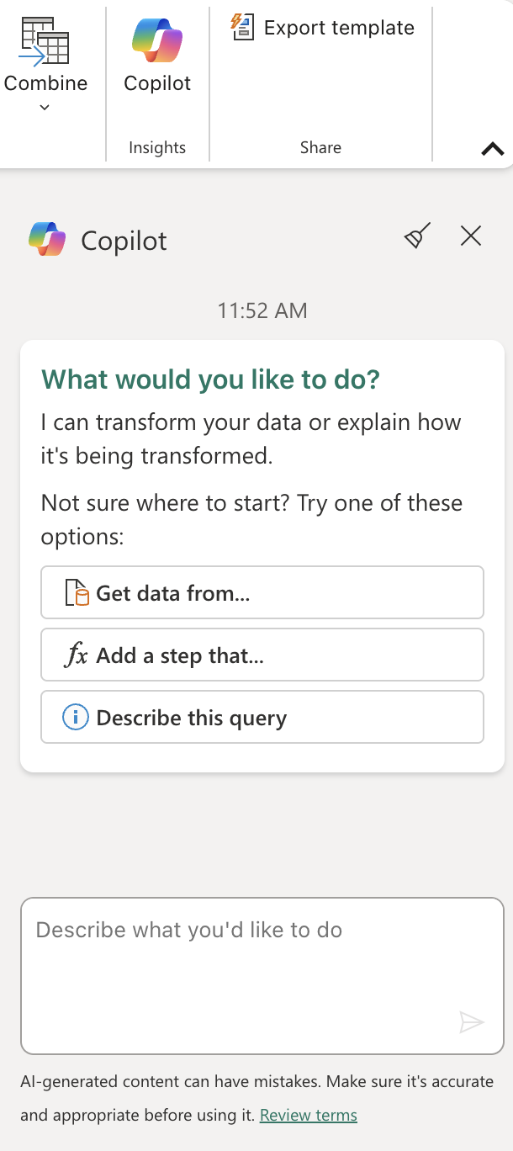Click the Combine text label in ribbon
This screenshot has width=513, height=1151.
[x=45, y=83]
